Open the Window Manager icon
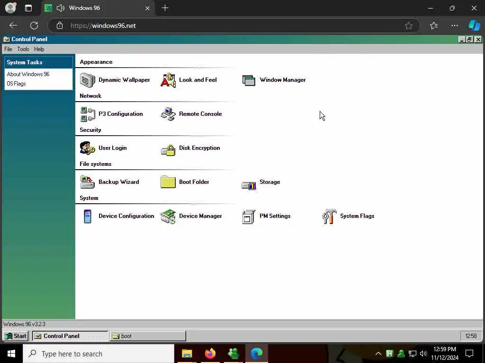Image resolution: width=485 pixels, height=363 pixels. tap(249, 80)
